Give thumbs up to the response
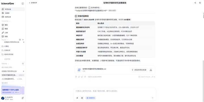 pos(82,77)
